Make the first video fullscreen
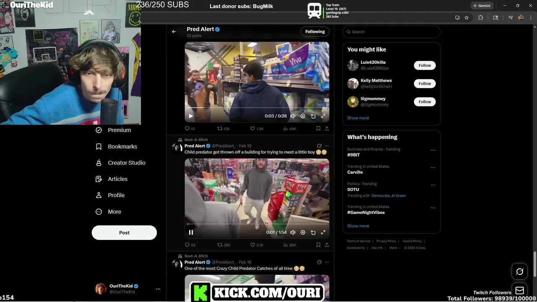Image resolution: width=537 pixels, height=302 pixels. pyautogui.click(x=323, y=116)
